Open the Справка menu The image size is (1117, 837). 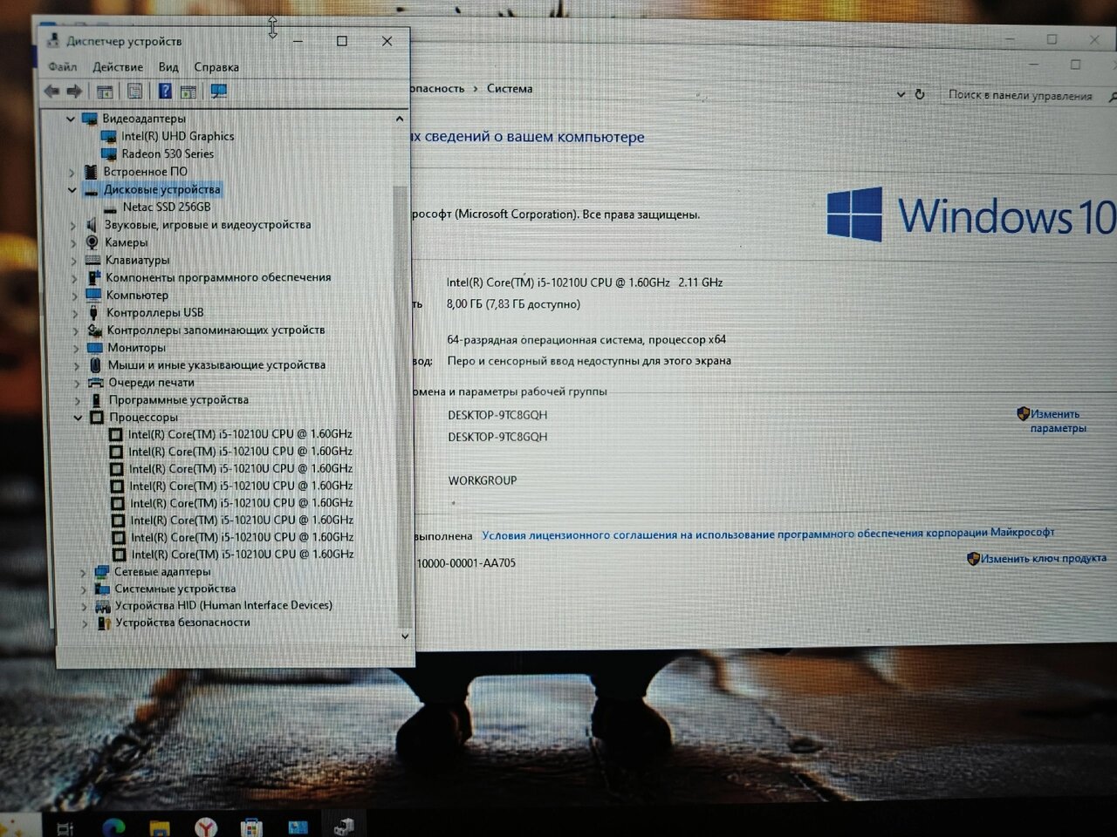pyautogui.click(x=216, y=67)
